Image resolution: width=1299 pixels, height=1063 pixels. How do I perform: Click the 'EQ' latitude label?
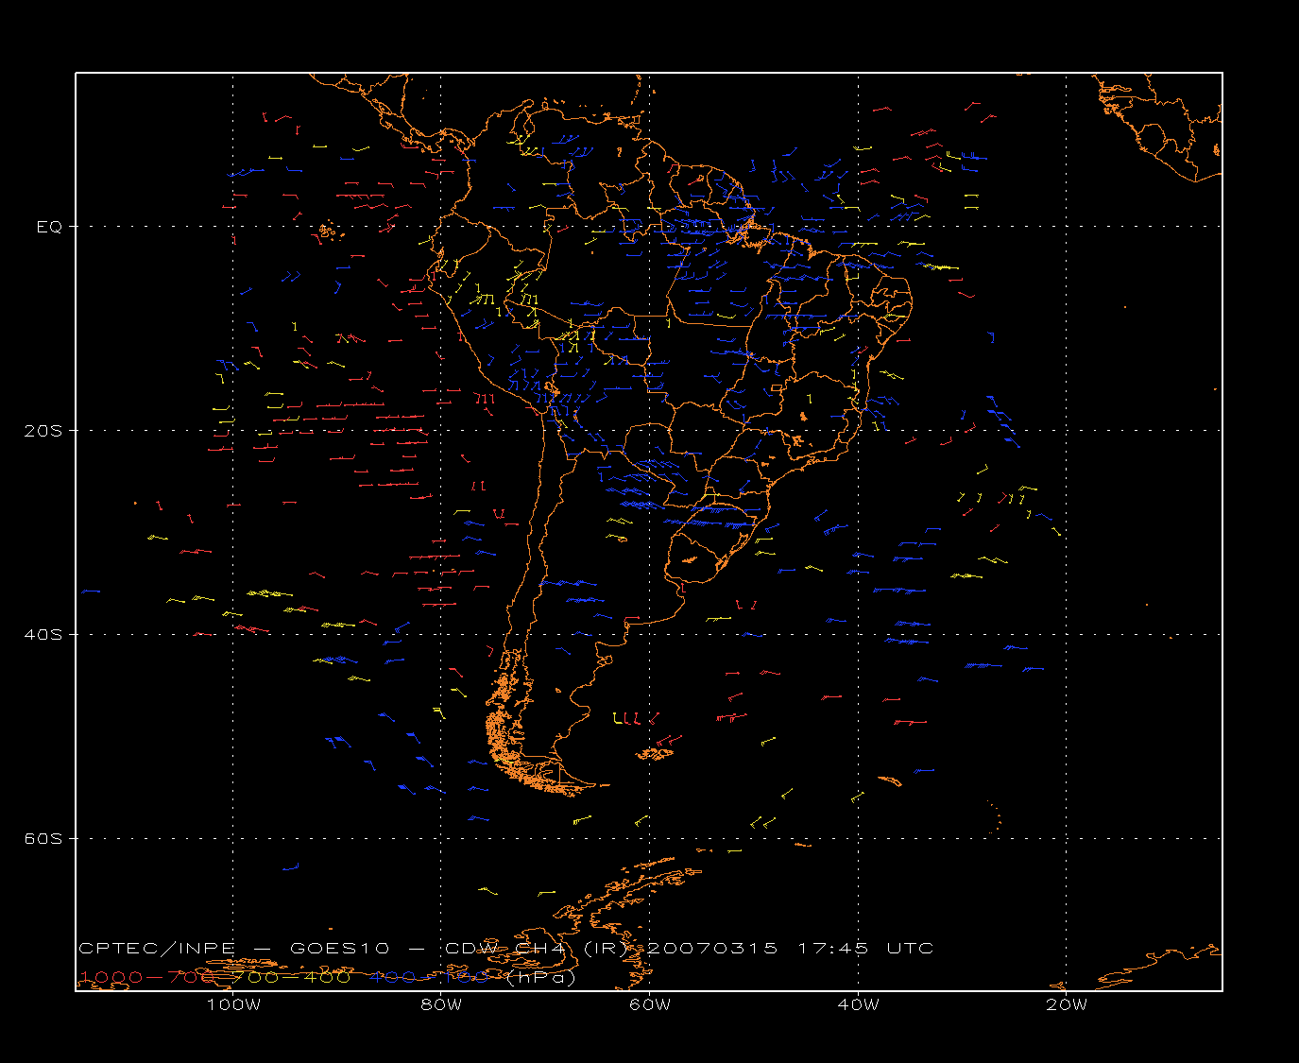point(49,227)
